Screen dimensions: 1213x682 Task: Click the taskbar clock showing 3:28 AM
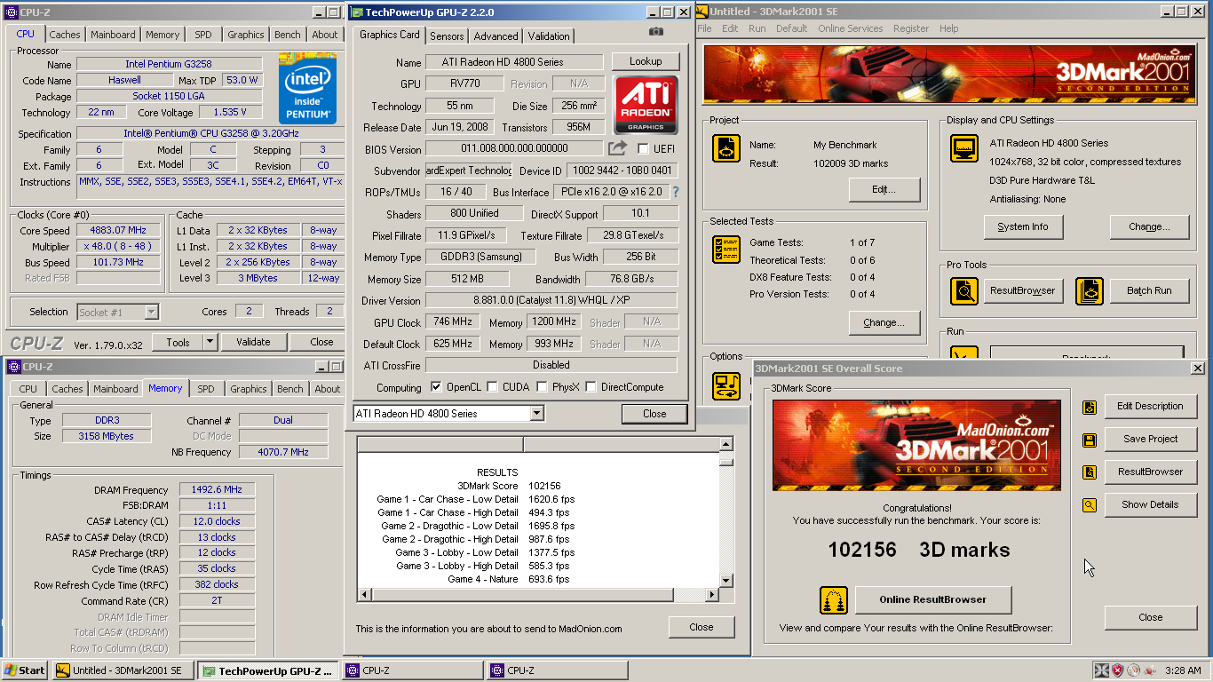1183,670
